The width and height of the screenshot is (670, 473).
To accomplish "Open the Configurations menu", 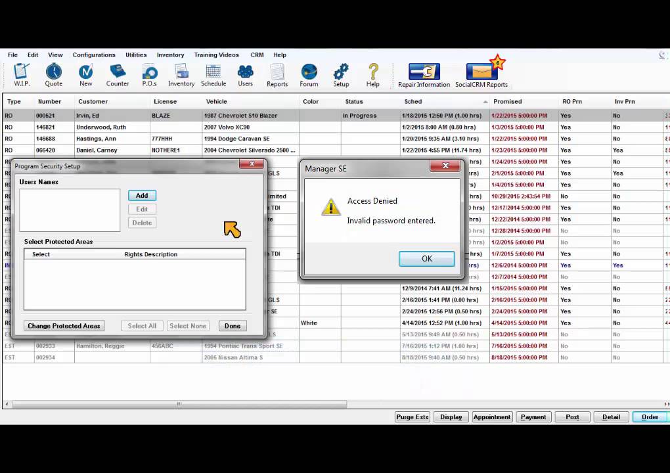I will 94,55.
